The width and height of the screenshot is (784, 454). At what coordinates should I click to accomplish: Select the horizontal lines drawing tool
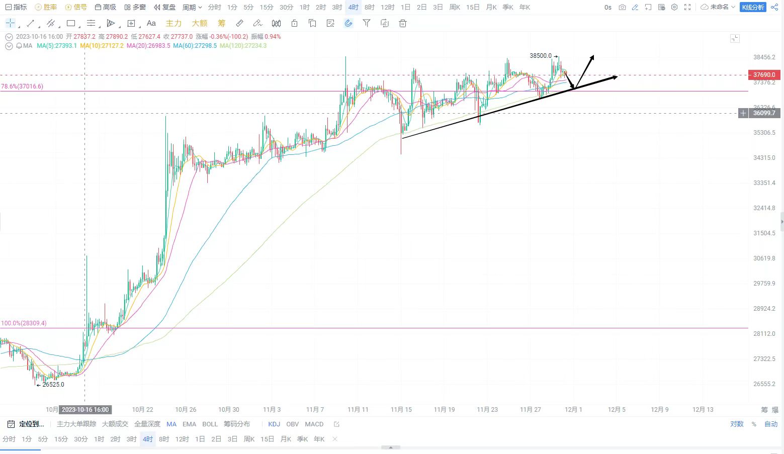point(91,23)
